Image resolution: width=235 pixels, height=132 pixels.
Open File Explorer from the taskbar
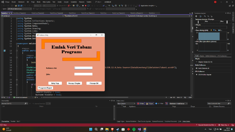click(107, 129)
